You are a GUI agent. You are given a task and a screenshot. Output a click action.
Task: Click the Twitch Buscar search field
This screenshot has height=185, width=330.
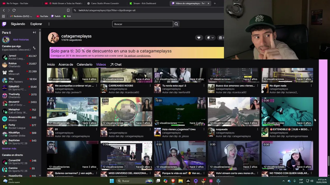point(143,24)
